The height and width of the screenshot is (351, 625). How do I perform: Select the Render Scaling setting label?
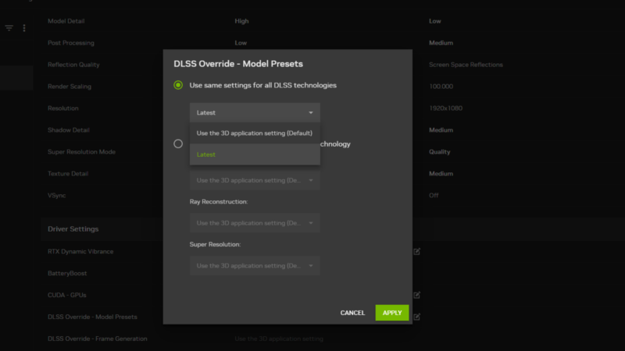(70, 87)
